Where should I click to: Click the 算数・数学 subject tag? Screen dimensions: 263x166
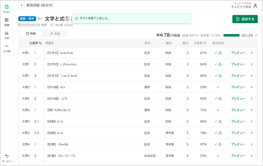27,18
